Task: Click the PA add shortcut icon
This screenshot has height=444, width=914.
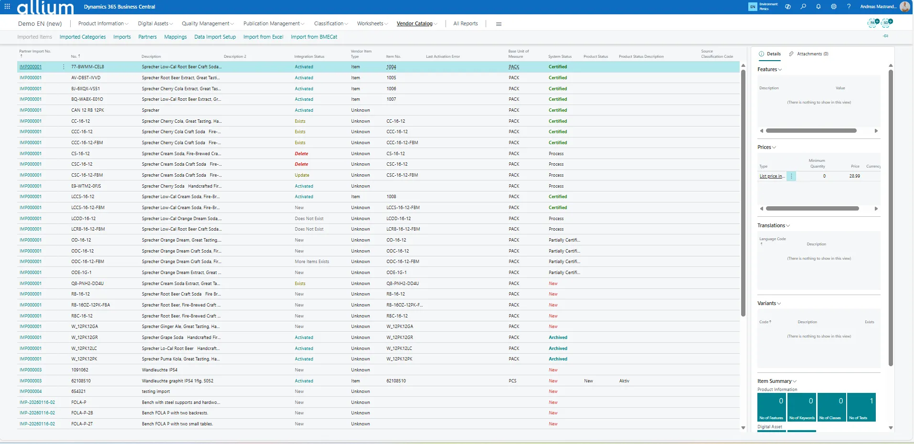Action: 873,22
